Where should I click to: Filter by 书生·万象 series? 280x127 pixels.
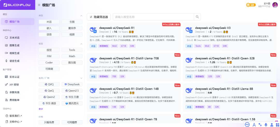(x=72, y=97)
